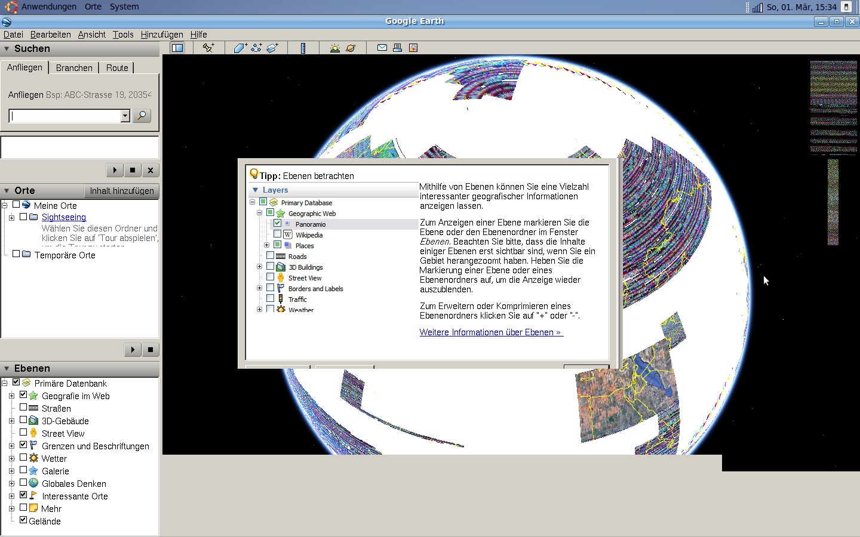Toggle the sidebar visibility toolbar icon
Viewport: 860px width, 537px height.
[x=177, y=48]
